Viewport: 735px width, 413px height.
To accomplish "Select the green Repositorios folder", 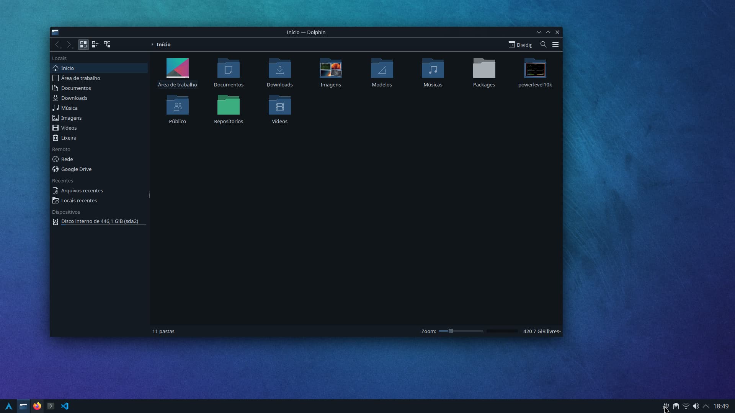I will (229, 106).
